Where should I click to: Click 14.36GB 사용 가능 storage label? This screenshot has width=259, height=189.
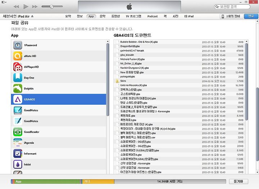(170, 181)
